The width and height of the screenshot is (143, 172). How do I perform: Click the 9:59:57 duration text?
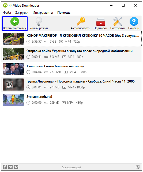pos(37,42)
